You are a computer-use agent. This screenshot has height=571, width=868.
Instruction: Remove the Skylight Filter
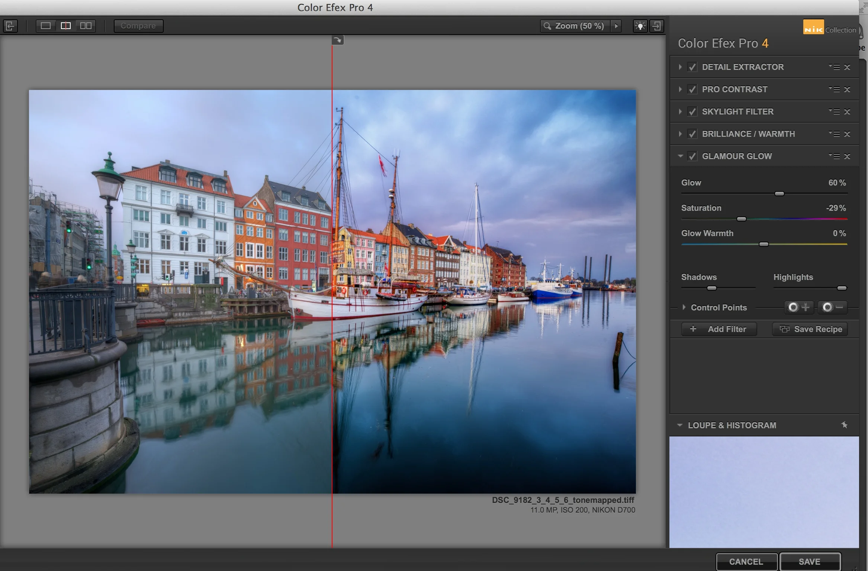click(847, 112)
